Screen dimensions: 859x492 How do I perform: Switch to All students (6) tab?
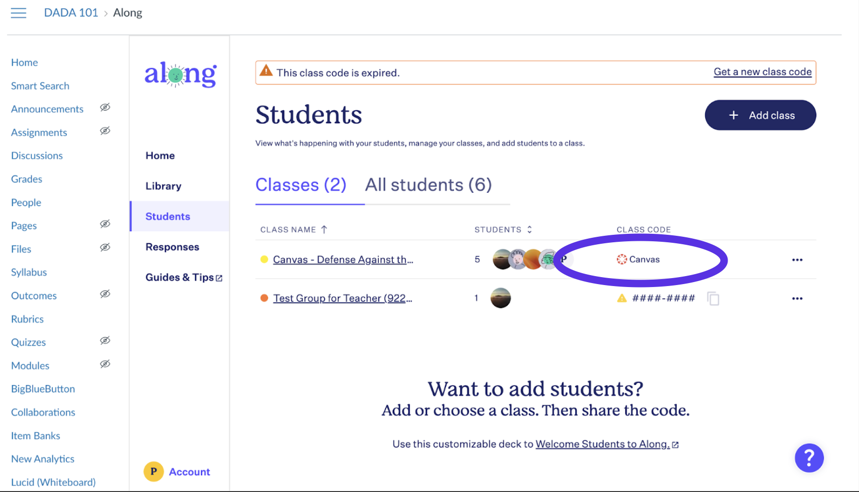click(429, 185)
